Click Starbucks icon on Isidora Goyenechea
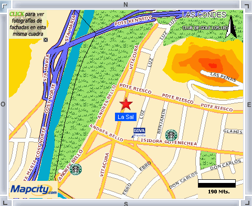 pyautogui.click(x=171, y=135)
